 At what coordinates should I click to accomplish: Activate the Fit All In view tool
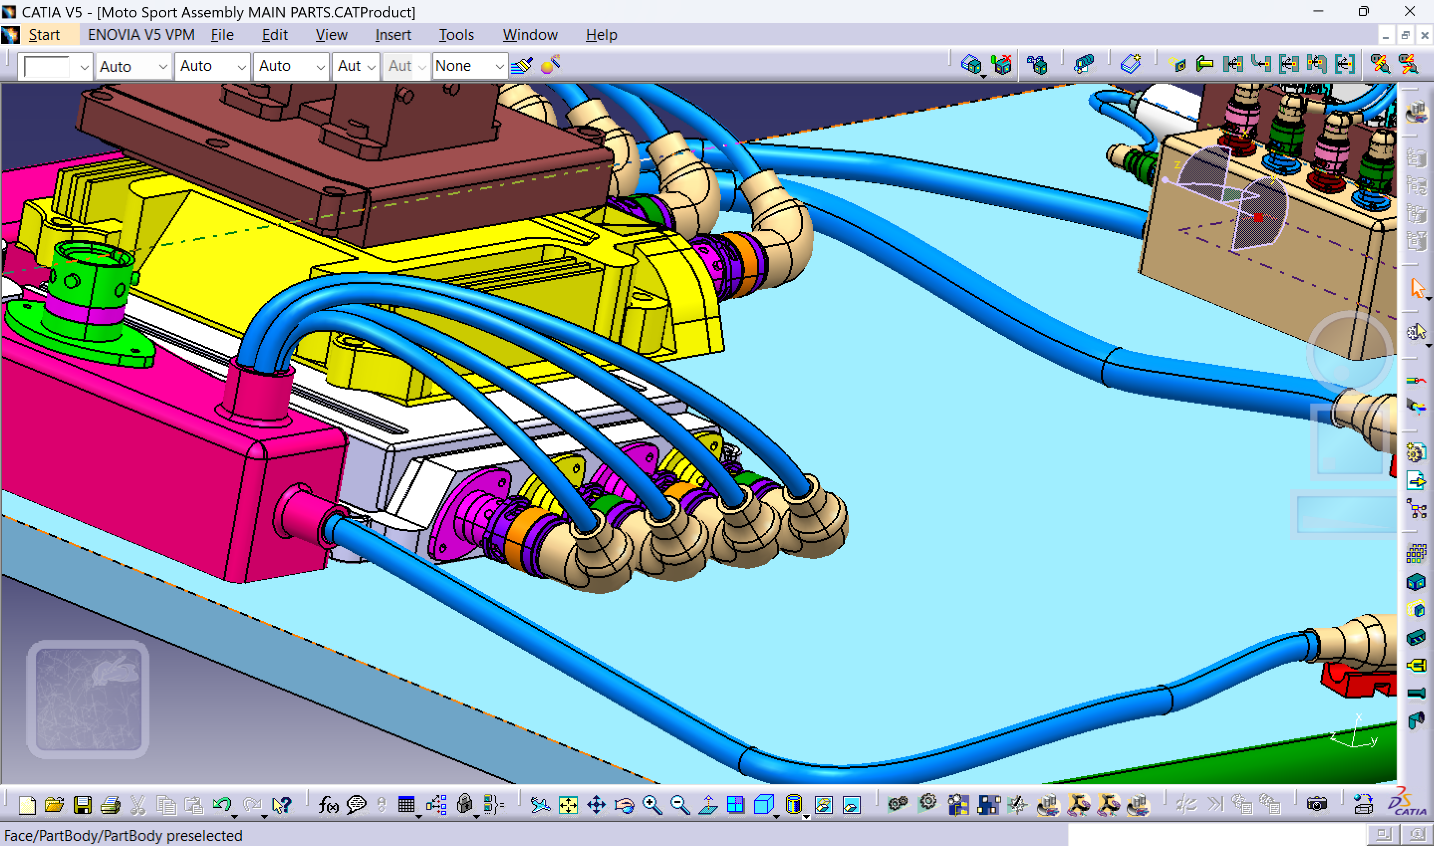(x=568, y=806)
